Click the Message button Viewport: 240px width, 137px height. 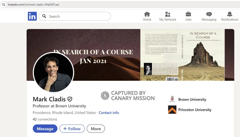pyautogui.click(x=45, y=129)
